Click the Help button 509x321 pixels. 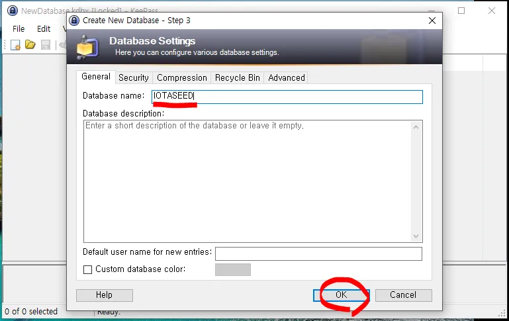tap(104, 295)
